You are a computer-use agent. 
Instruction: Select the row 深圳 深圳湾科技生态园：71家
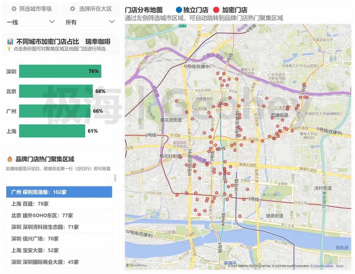coord(59,227)
